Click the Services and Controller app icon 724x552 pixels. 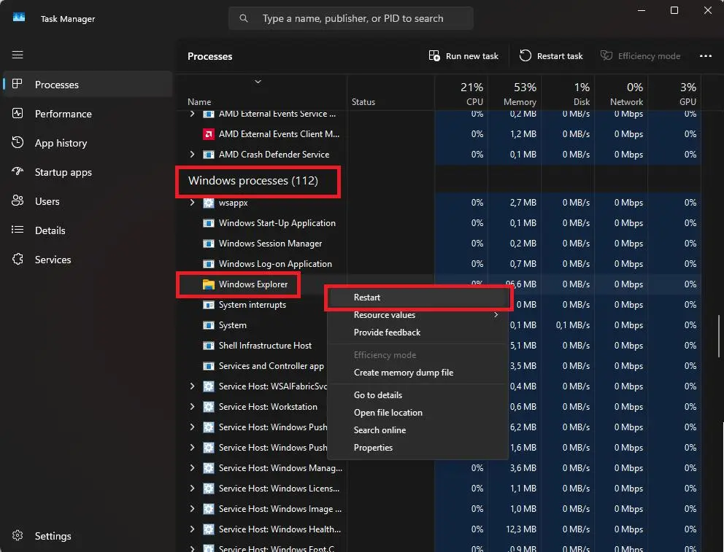[208, 366]
